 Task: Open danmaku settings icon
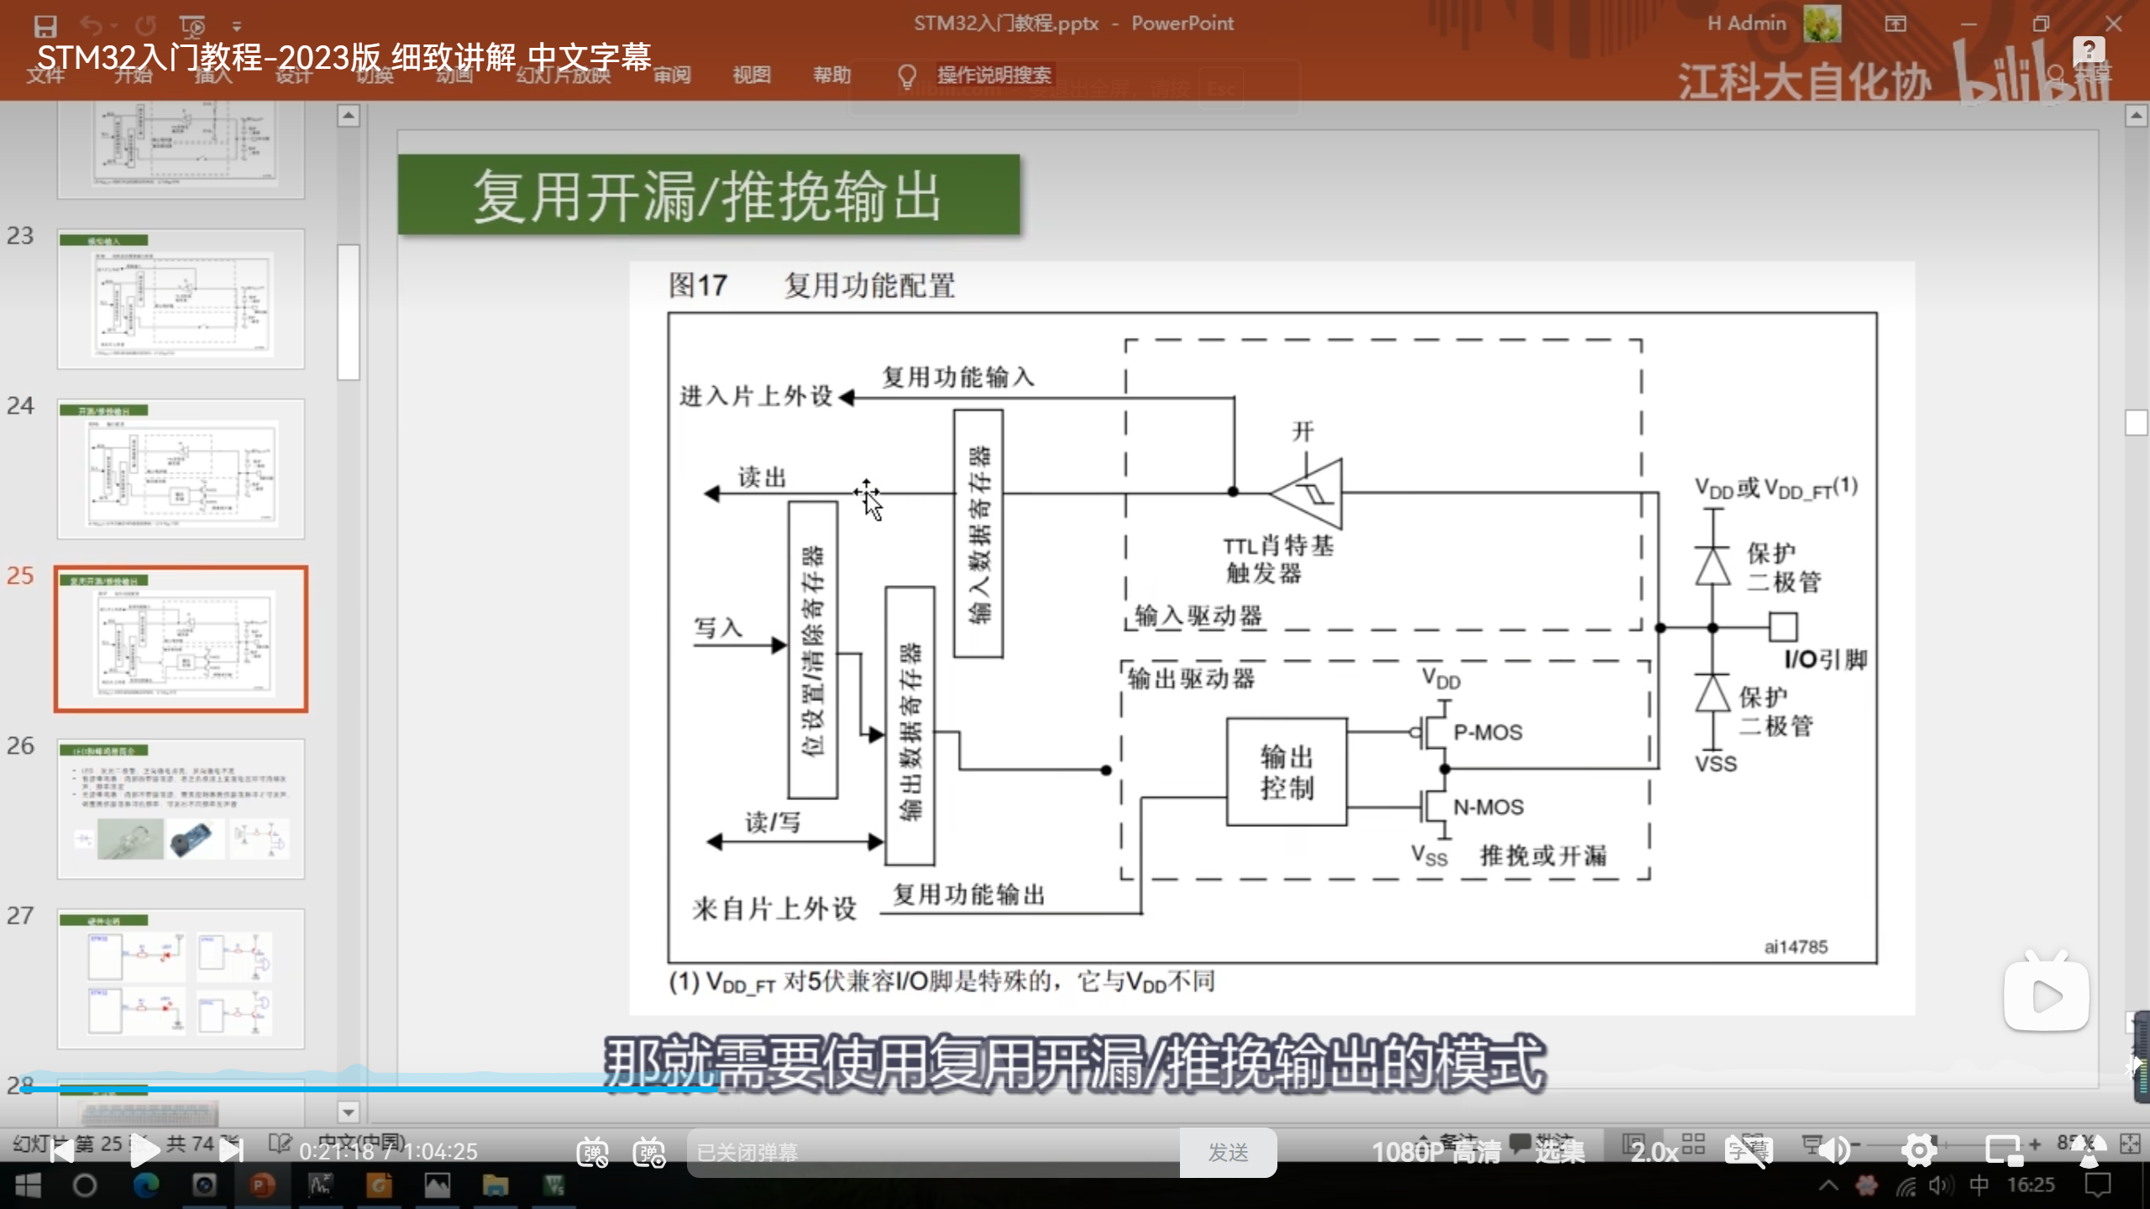649,1152
